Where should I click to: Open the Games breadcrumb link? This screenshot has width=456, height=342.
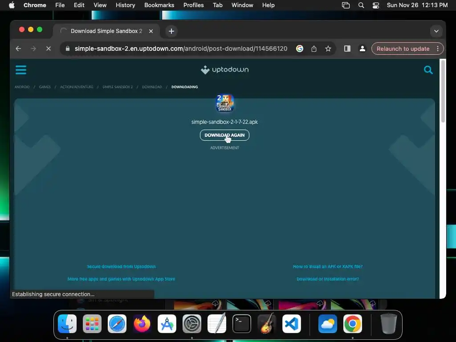pos(45,87)
